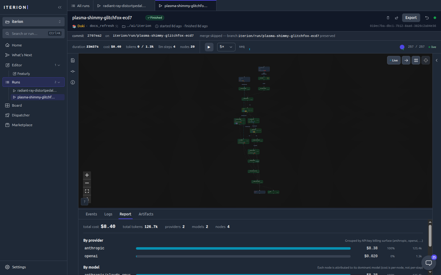Switch to the Artifacts tab
441x275 pixels.
coord(146,214)
